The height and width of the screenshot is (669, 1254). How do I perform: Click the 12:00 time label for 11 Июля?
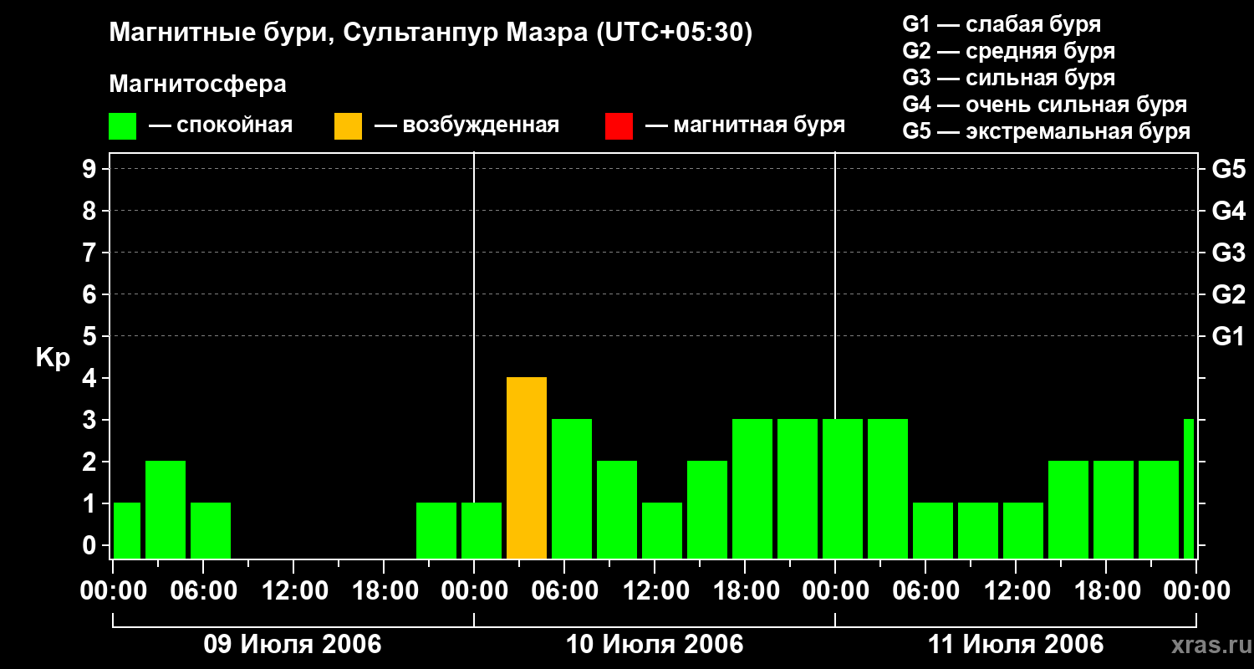coord(1016,591)
